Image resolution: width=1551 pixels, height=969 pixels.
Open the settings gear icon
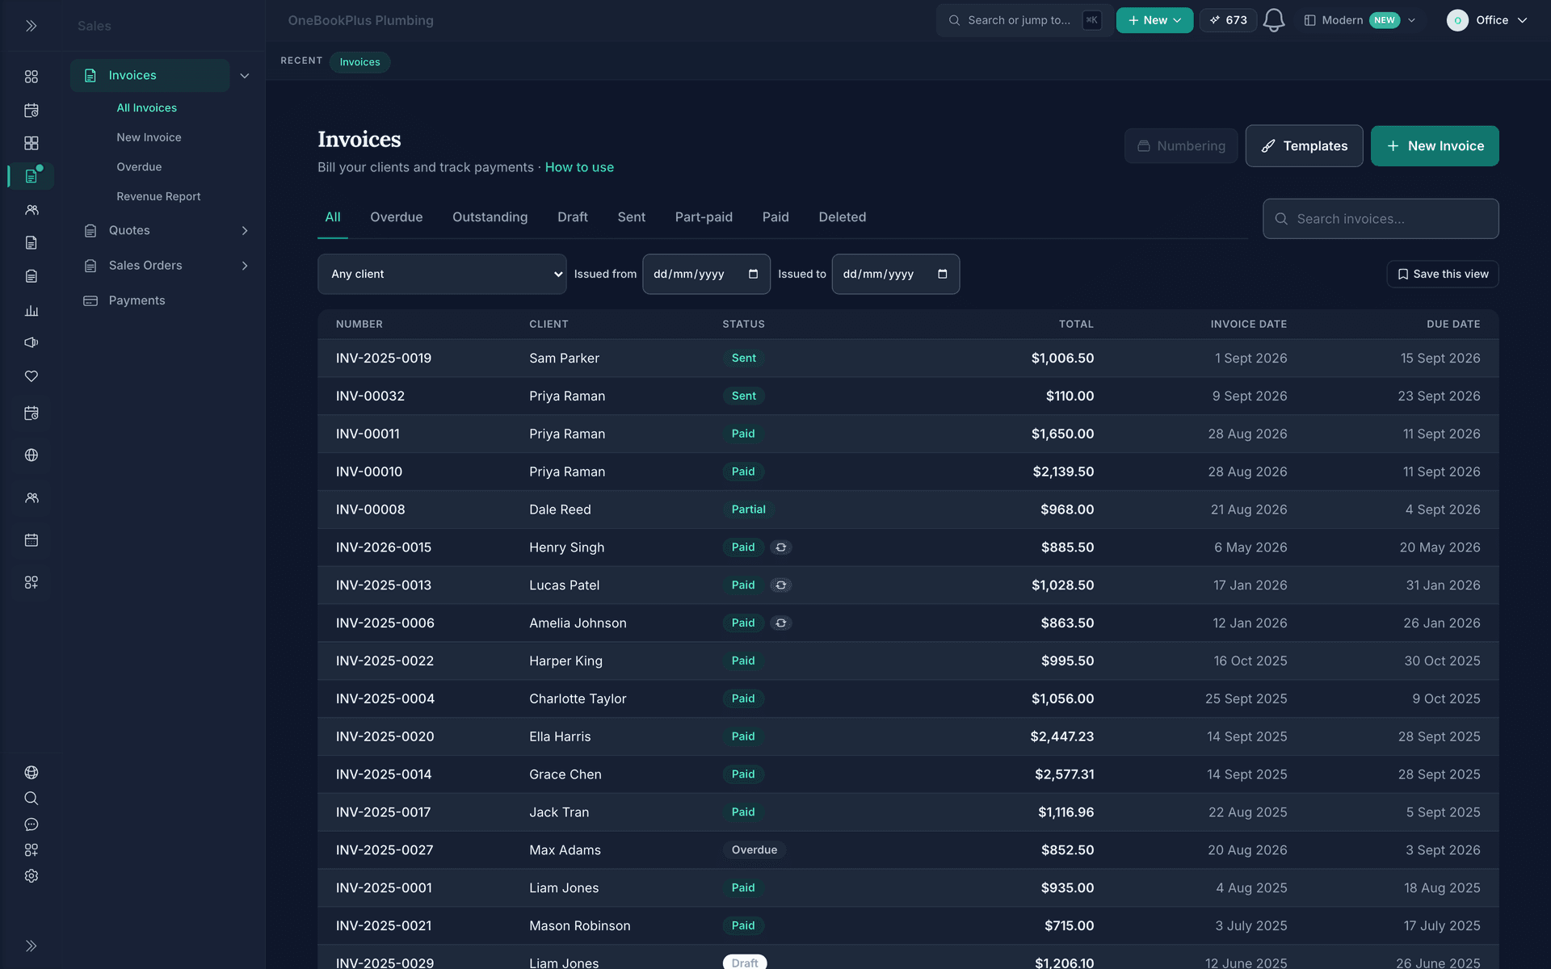tap(32, 876)
